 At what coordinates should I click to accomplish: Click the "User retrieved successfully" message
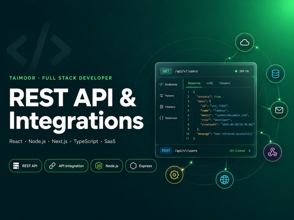click(233, 134)
